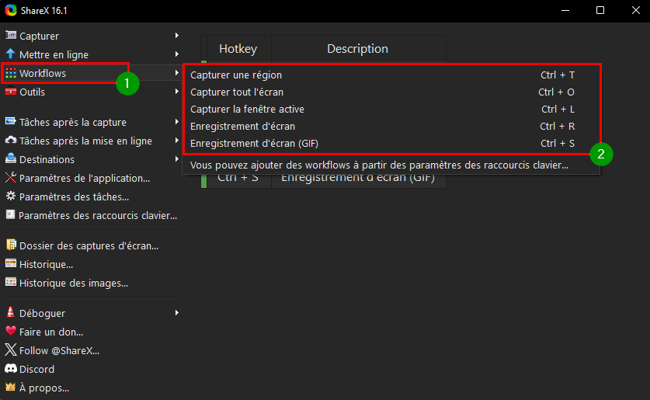Viewport: 650px width, 400px height.
Task: Click the ShareX logo in title bar
Action: (x=10, y=10)
